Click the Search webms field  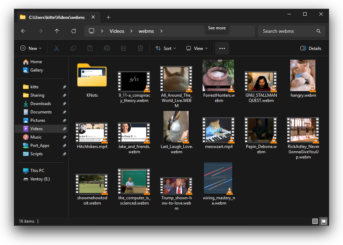click(x=291, y=31)
